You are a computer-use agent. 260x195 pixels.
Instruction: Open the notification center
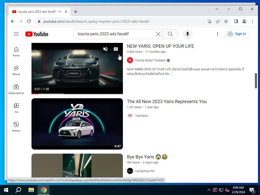252,190
